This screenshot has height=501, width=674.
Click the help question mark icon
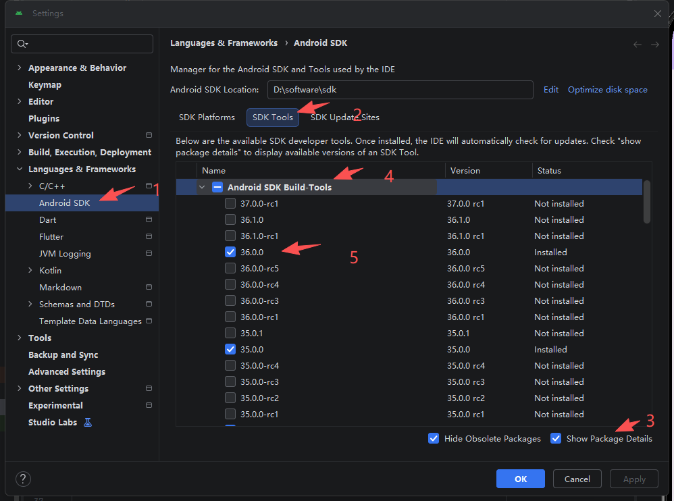(x=23, y=479)
